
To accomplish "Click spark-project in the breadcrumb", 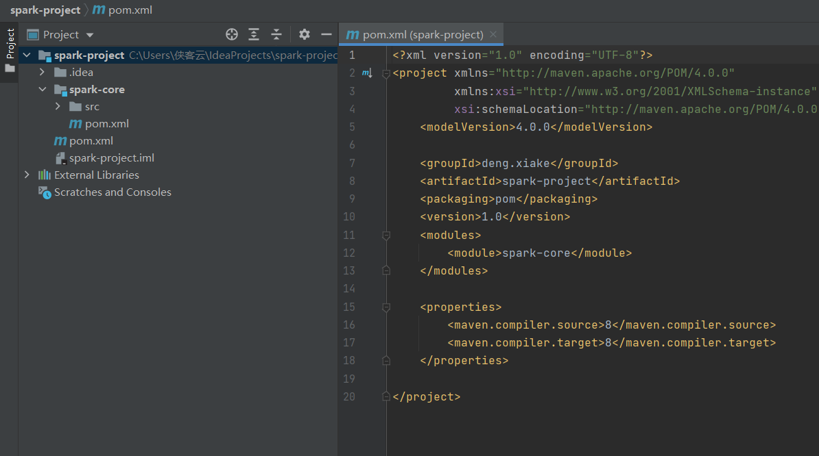I will (45, 10).
